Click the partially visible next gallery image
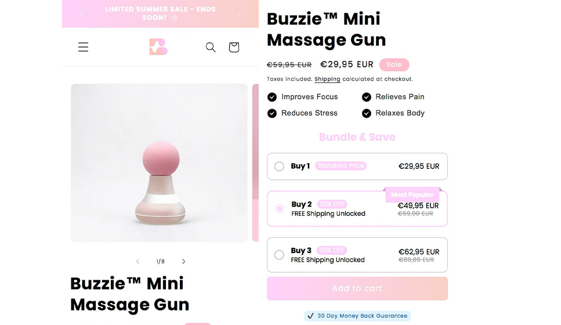The width and height of the screenshot is (561, 325). 255,163
